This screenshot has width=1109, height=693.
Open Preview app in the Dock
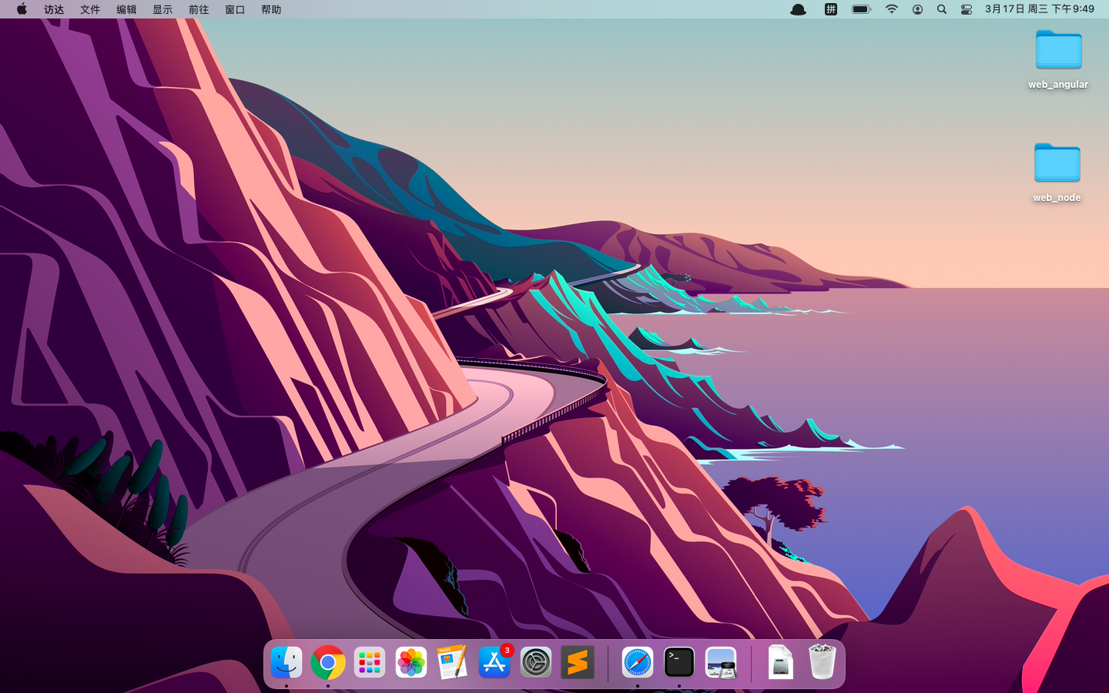721,662
